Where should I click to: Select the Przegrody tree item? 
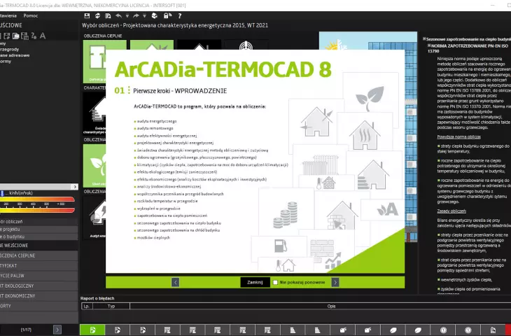tap(10, 50)
